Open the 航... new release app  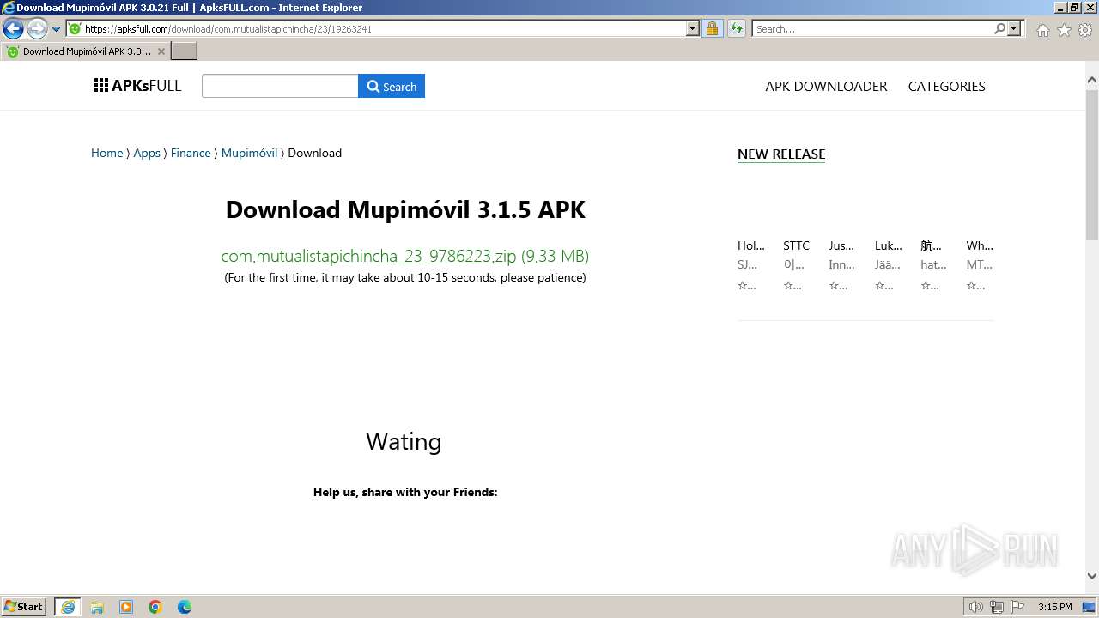pyautogui.click(x=932, y=245)
